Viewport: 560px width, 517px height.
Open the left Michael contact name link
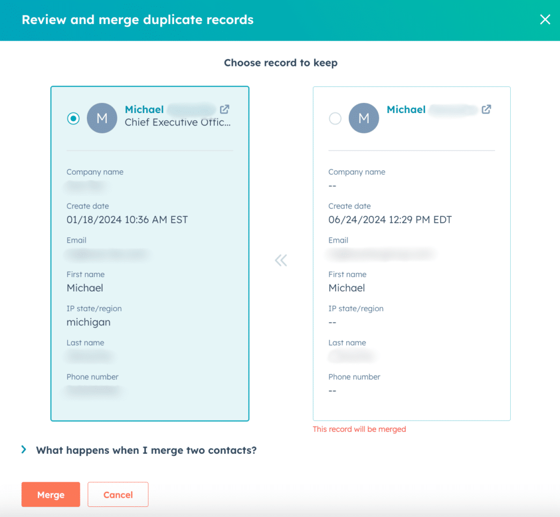[x=144, y=109]
